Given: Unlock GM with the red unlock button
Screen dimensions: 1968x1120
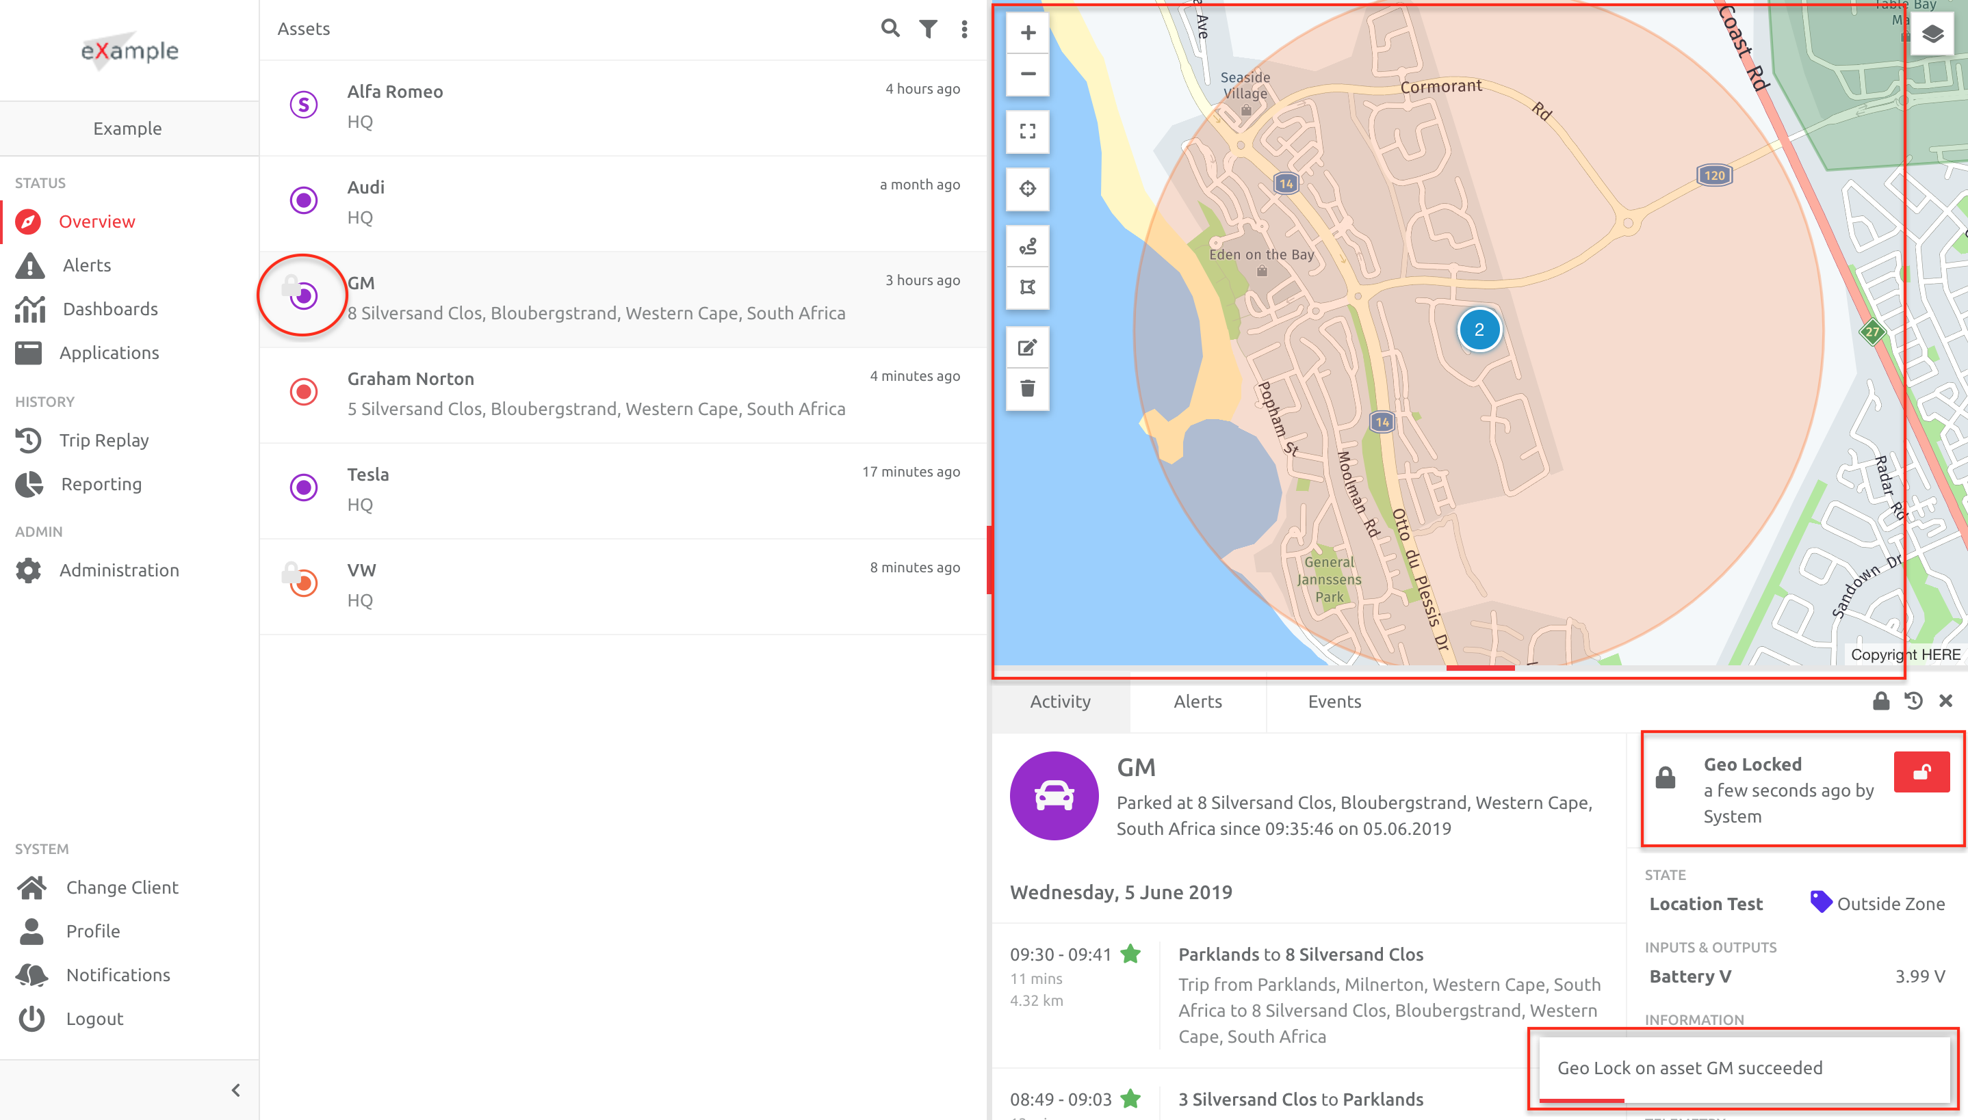Looking at the screenshot, I should (x=1922, y=771).
